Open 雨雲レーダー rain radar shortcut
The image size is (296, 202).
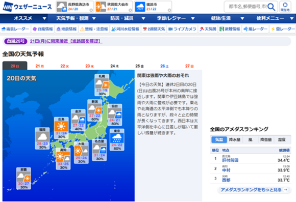(15, 29)
